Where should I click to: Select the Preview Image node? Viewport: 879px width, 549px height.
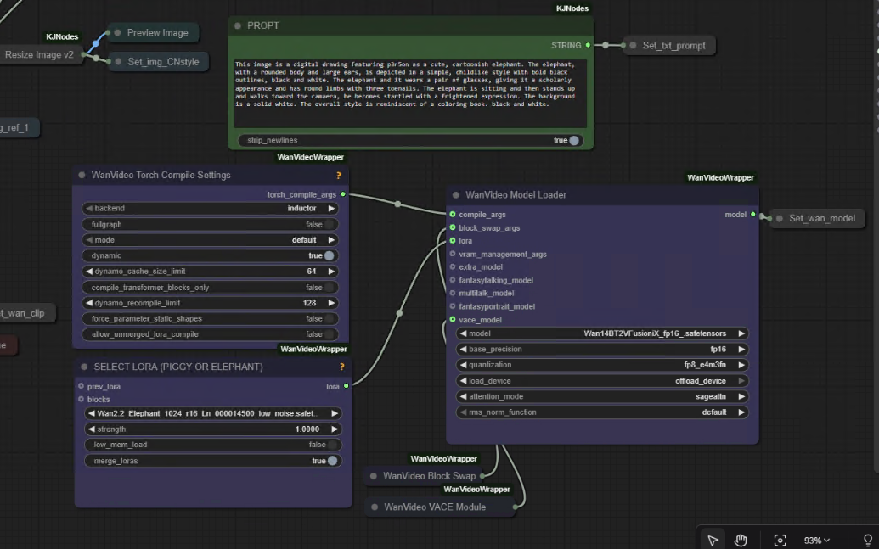[153, 33]
